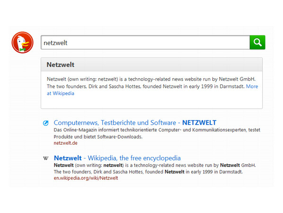Click the German description under first result
This screenshot has width=283, height=213.
click(x=157, y=133)
